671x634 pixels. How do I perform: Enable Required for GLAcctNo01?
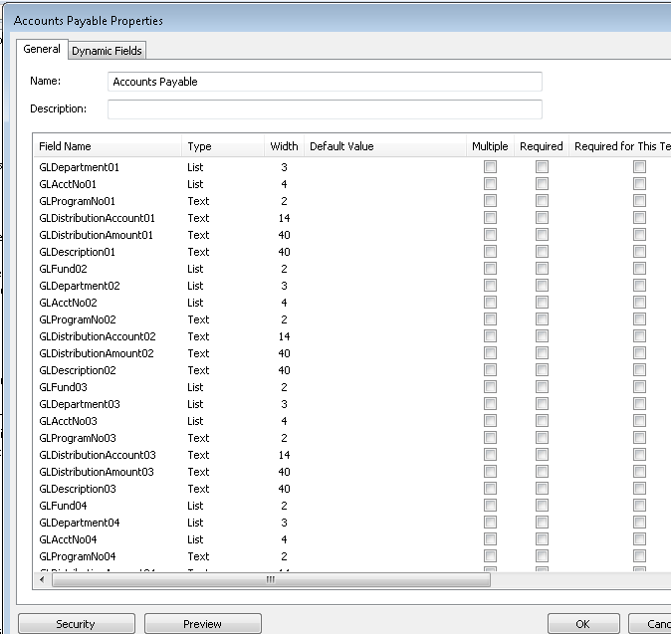pyautogui.click(x=542, y=185)
